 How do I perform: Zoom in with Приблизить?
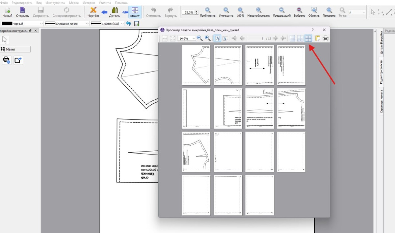pos(208,12)
